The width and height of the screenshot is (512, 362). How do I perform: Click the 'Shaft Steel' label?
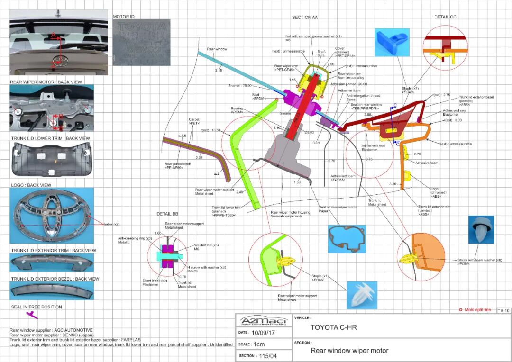pos(321,53)
